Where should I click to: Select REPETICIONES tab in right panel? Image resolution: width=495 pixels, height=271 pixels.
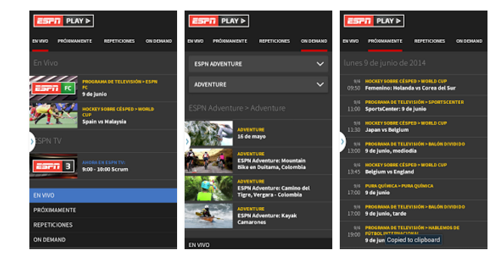click(429, 41)
